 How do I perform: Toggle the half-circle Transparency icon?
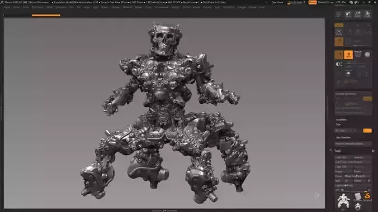pos(339,64)
